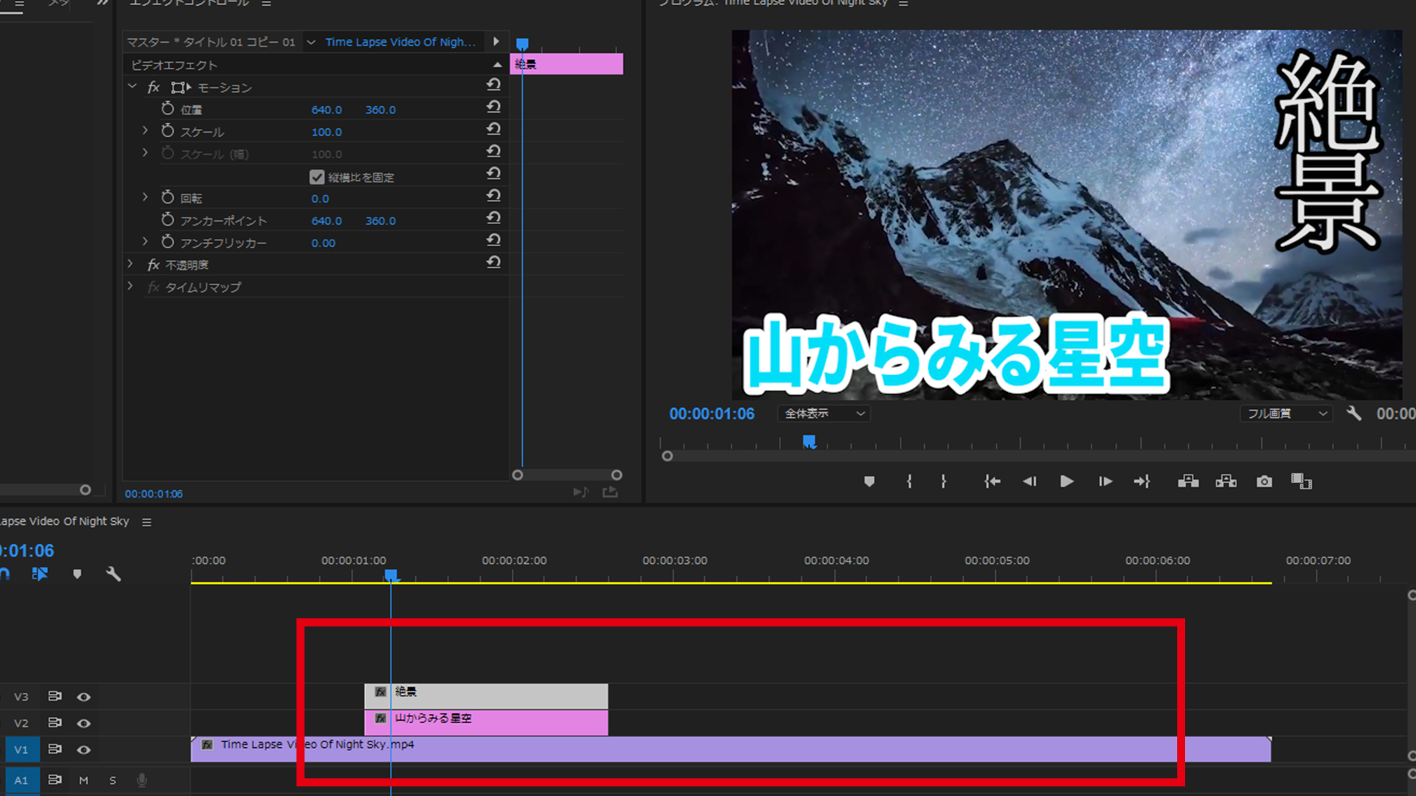Click on the timeline playhead marker
The height and width of the screenshot is (796, 1416).
(391, 576)
